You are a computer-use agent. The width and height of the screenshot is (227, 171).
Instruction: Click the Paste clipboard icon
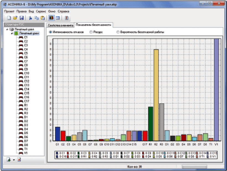(43, 18)
